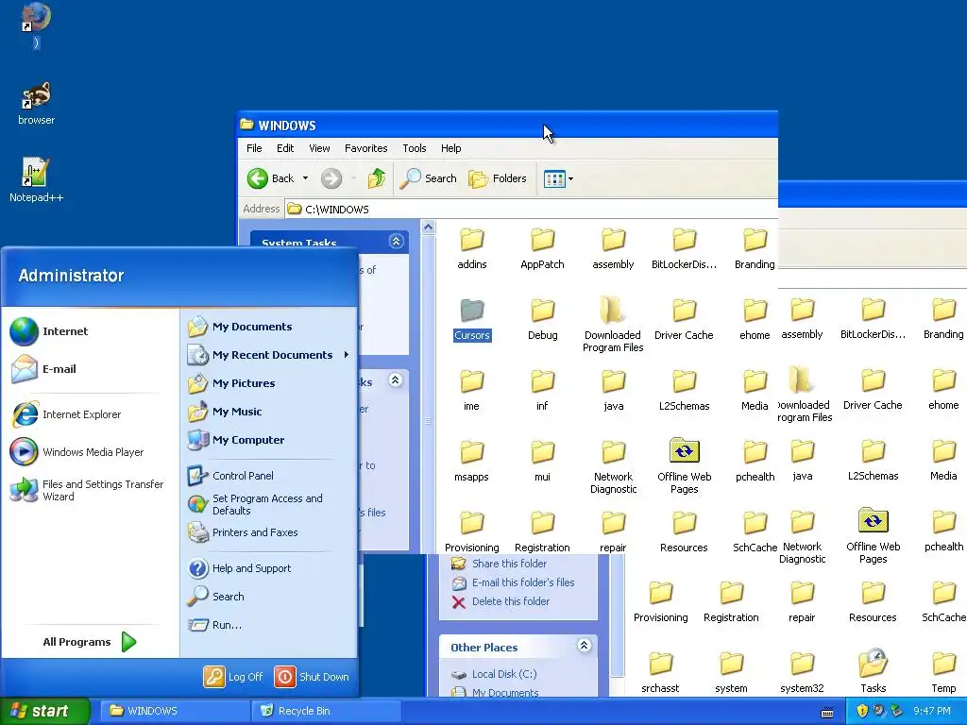Screen dimensions: 967x725
Task: Open the Tools menu
Action: [x=415, y=148]
